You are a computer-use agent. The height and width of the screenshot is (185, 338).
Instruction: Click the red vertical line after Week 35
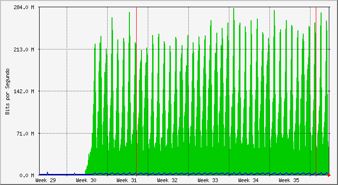tap(316, 91)
